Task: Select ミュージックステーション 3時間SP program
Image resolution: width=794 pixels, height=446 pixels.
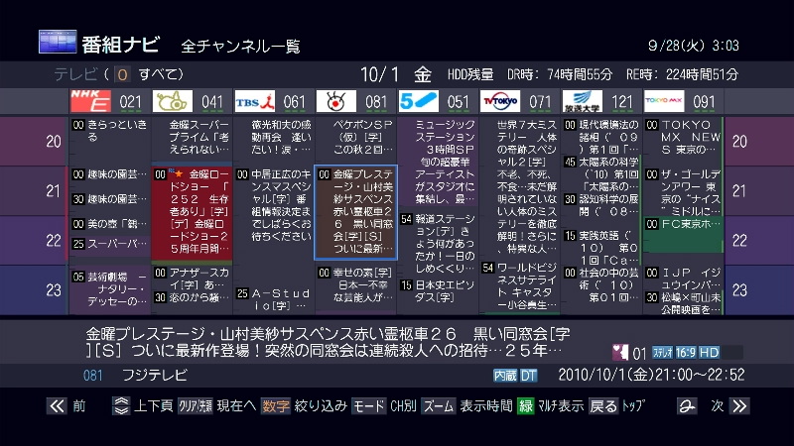Action: click(x=438, y=162)
